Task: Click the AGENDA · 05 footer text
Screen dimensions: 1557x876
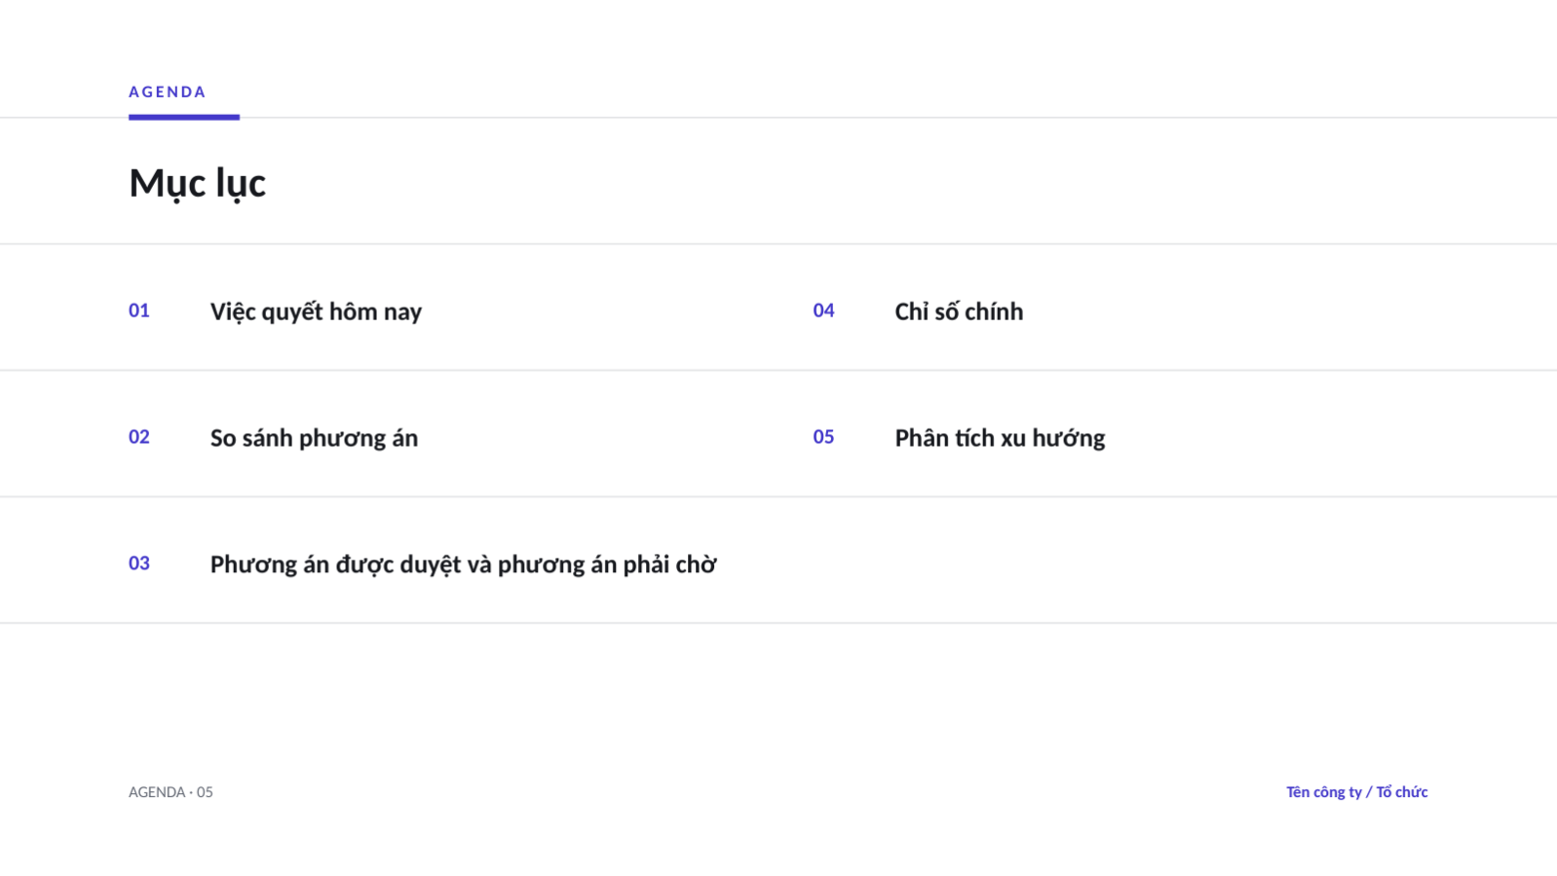Action: pos(171,792)
